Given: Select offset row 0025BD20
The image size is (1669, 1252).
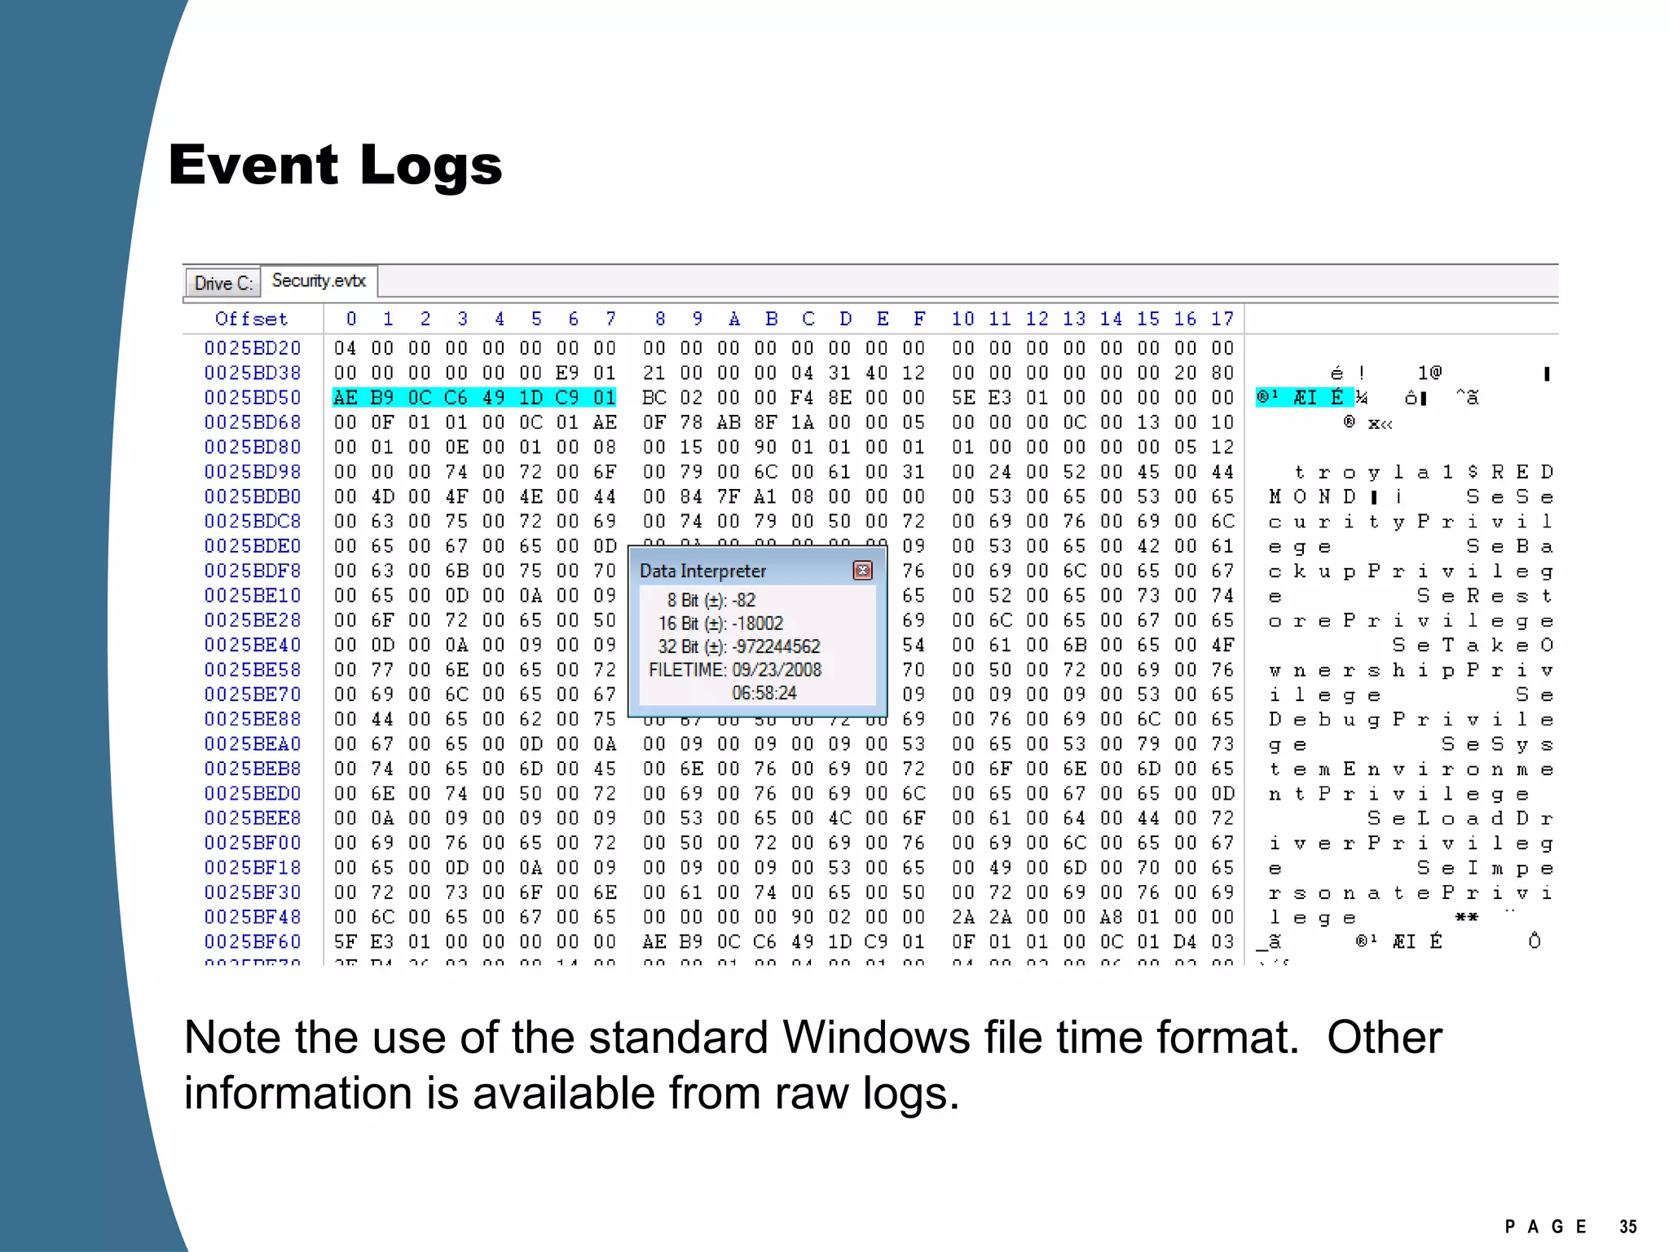Looking at the screenshot, I should click(253, 348).
